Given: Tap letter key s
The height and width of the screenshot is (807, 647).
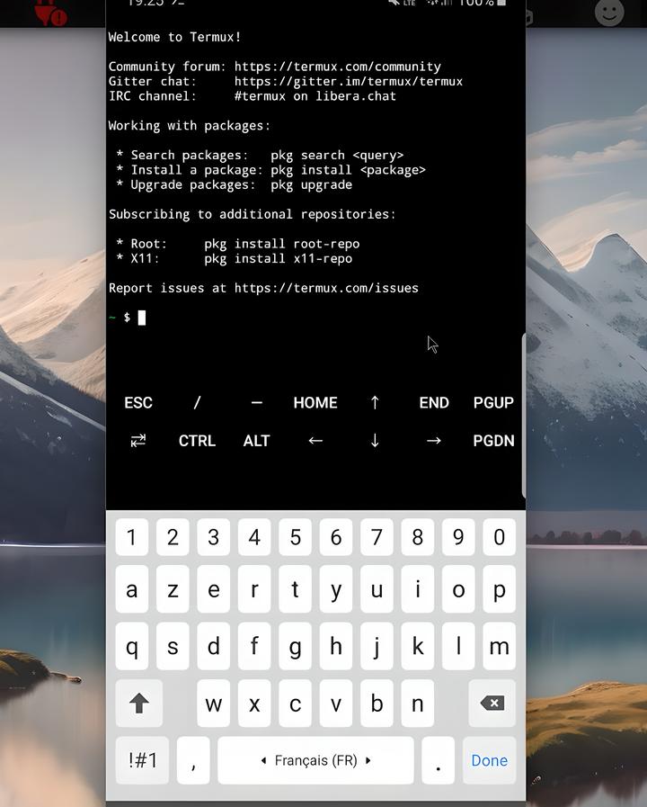Looking at the screenshot, I should click(x=173, y=646).
